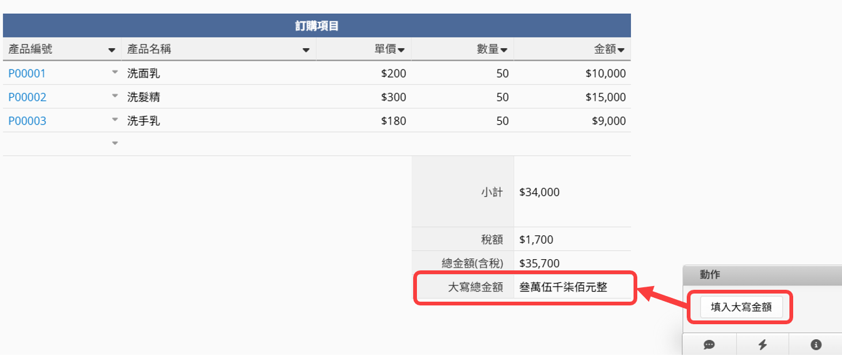Expand the 金額 column sort arrow
Screen dimensions: 842x358
[x=622, y=49]
